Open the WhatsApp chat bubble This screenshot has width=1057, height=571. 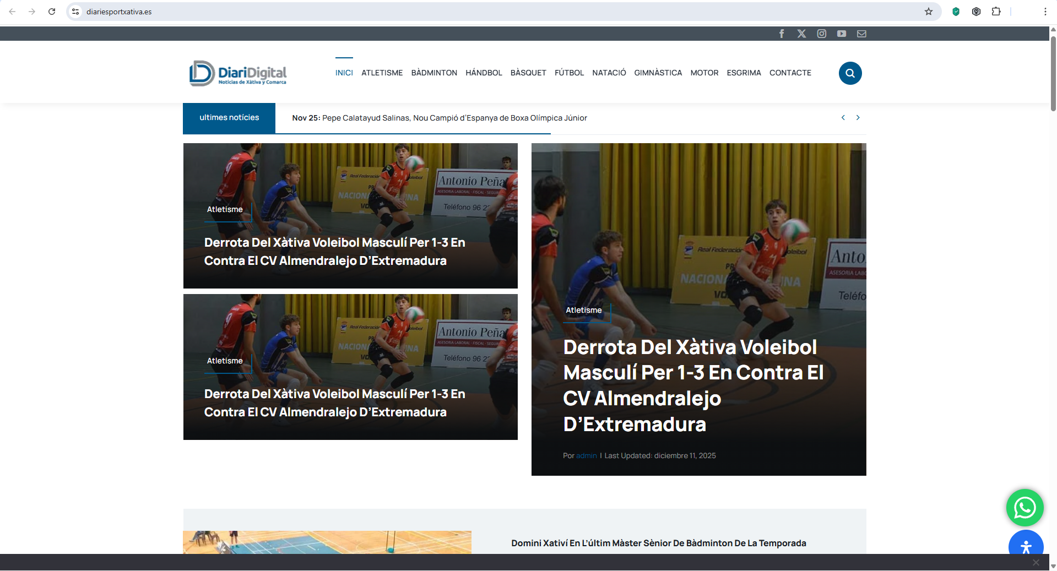1025,507
